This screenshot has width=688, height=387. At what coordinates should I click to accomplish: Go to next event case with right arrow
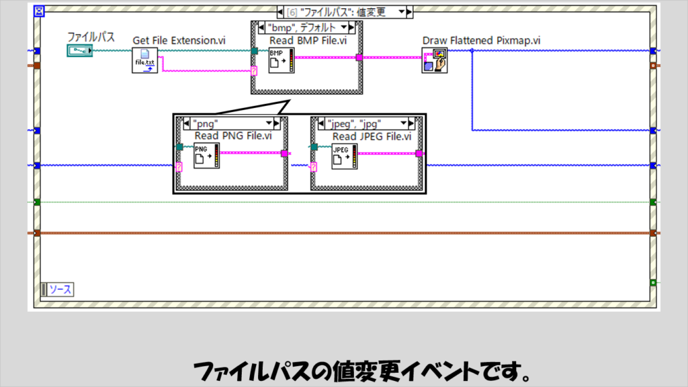tap(410, 12)
